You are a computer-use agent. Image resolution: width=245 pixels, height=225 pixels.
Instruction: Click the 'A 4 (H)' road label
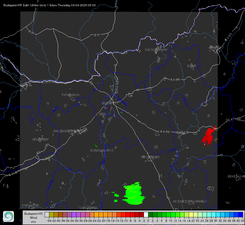click(x=165, y=132)
